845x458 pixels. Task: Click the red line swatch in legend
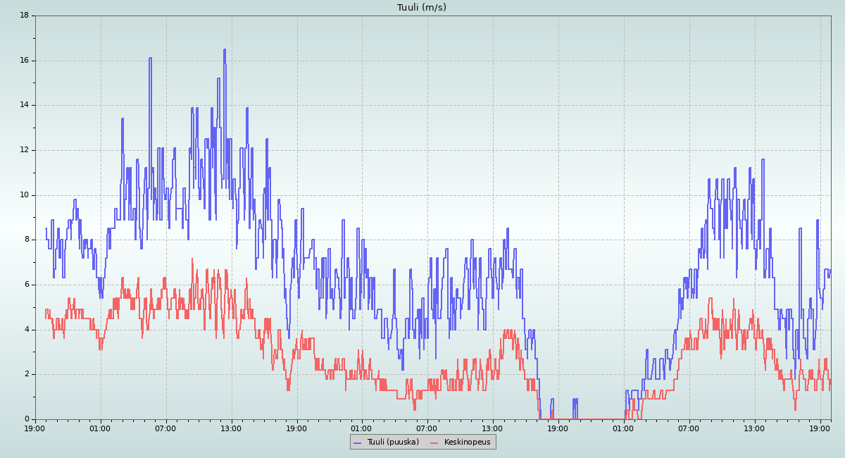(434, 442)
